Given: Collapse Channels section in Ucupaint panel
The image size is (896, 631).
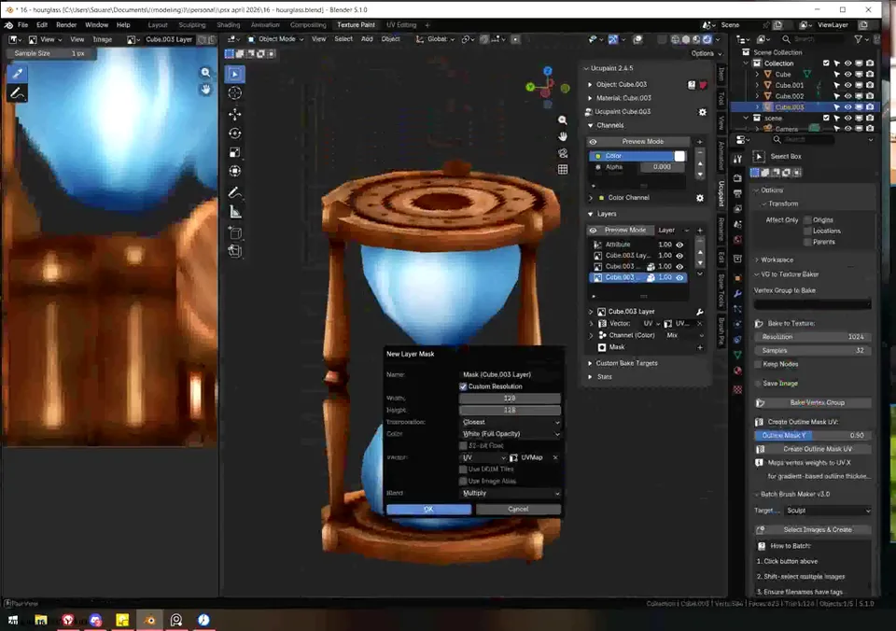Looking at the screenshot, I should click(x=609, y=125).
